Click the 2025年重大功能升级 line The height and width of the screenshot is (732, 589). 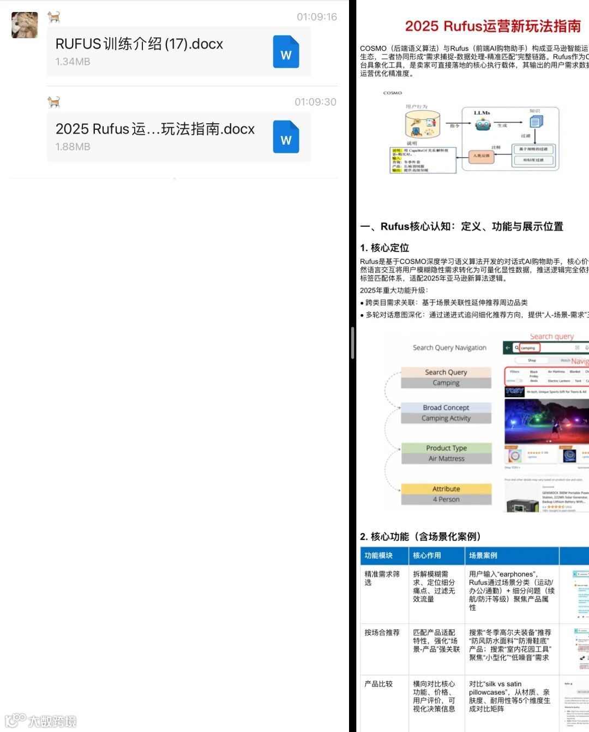tap(394, 290)
